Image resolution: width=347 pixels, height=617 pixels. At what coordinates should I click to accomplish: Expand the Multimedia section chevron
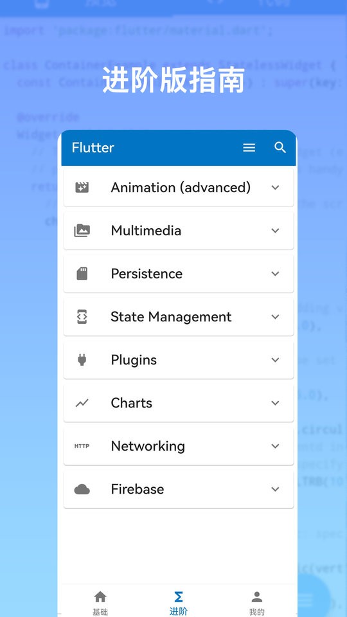276,230
